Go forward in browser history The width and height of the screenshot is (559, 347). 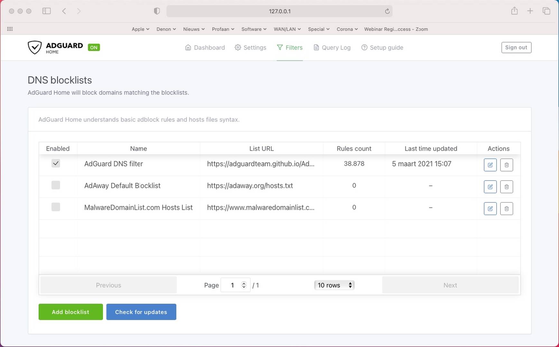click(x=79, y=11)
